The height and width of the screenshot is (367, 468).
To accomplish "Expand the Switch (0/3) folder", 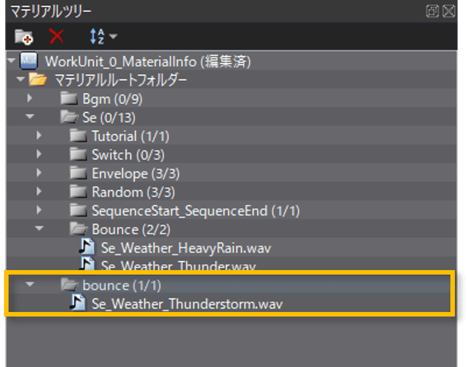I will 39,154.
